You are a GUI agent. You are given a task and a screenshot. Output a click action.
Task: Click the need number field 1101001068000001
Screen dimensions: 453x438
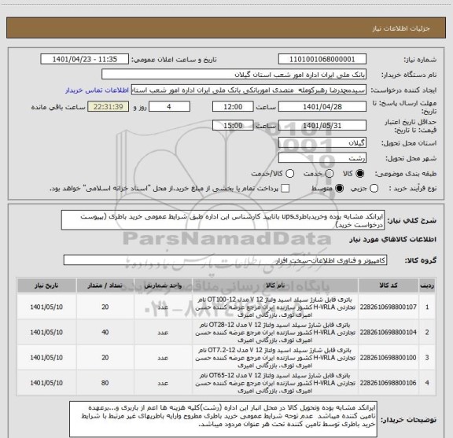[322, 59]
